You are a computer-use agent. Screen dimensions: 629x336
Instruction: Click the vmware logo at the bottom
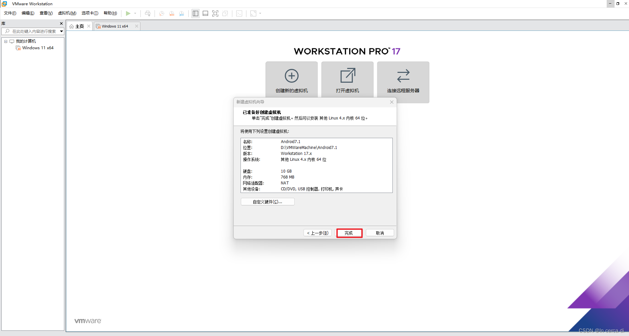point(88,321)
